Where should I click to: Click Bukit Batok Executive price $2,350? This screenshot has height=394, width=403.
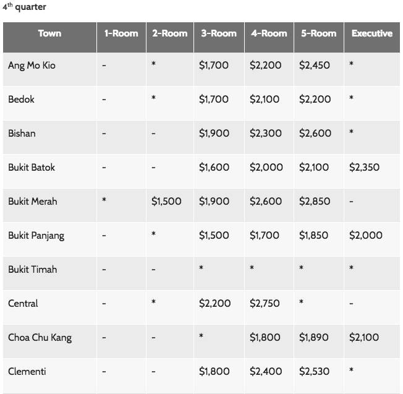pyautogui.click(x=364, y=167)
